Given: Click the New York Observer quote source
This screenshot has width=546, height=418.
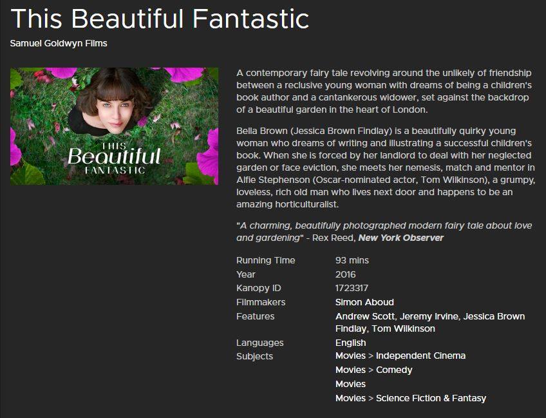Looking at the screenshot, I should click(x=400, y=238).
